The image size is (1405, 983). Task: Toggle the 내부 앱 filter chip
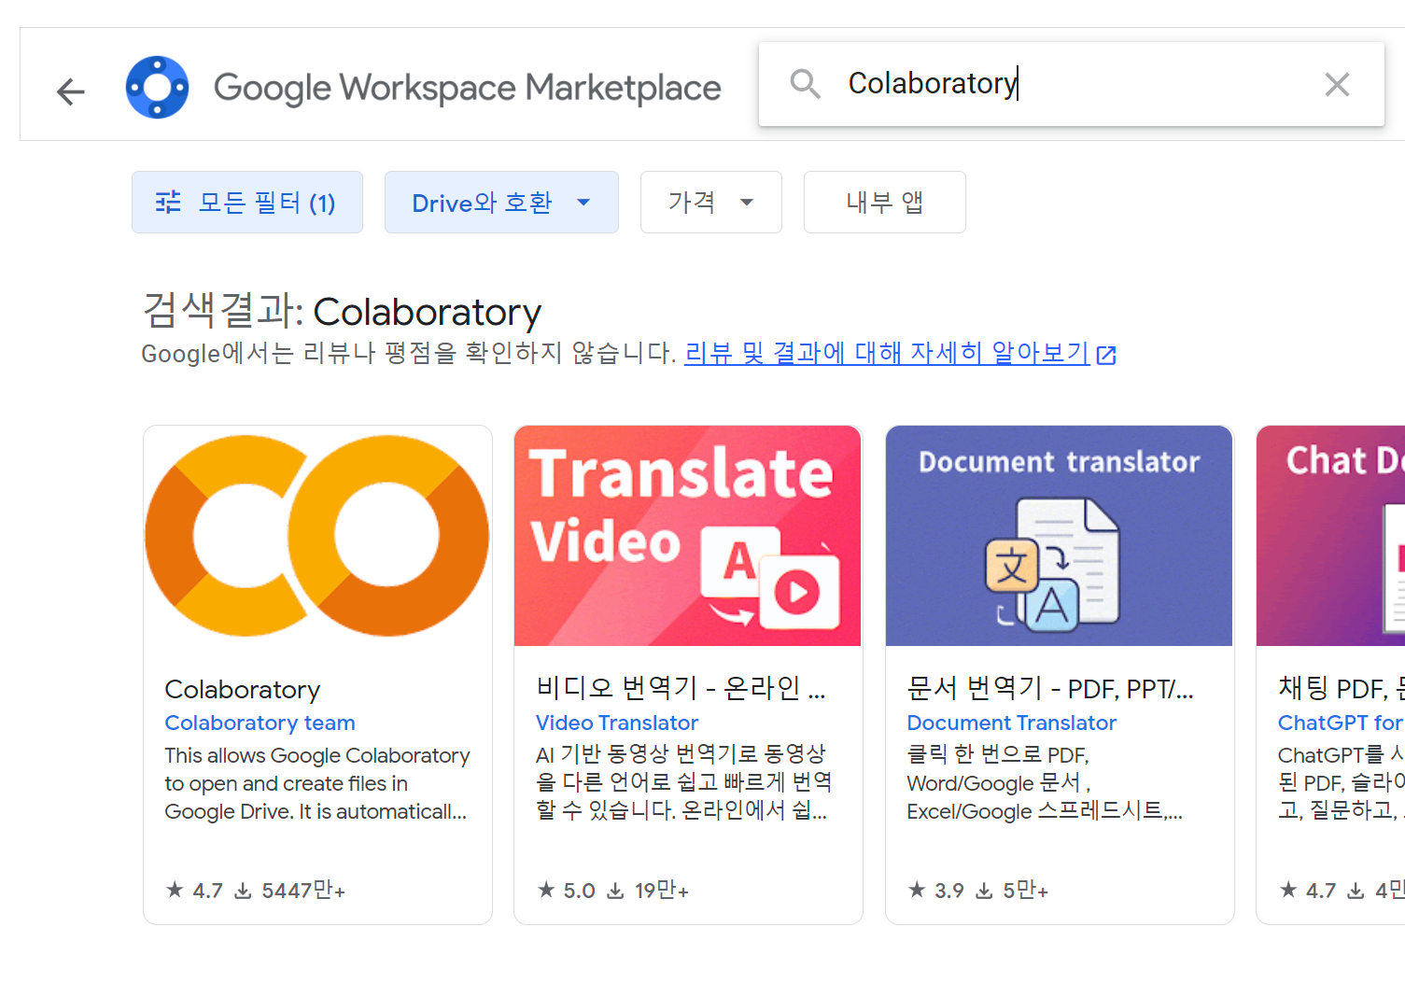[x=885, y=203]
